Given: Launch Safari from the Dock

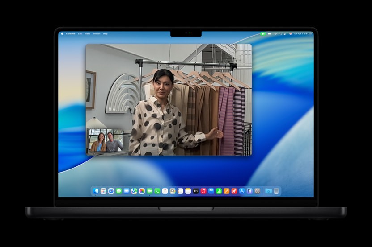Looking at the screenshot, I should point(111,191).
